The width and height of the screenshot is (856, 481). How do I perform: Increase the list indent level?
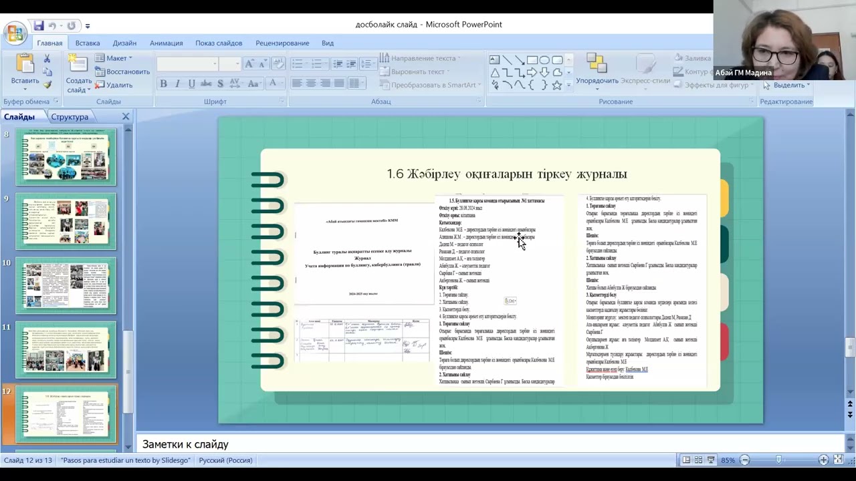pyautogui.click(x=352, y=64)
